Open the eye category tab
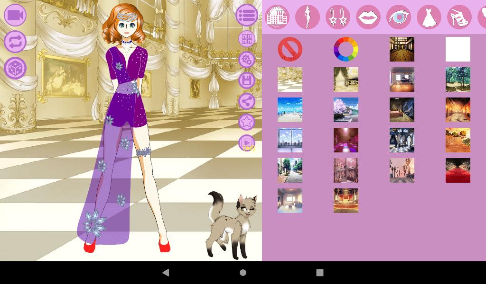Image resolution: width=486 pixels, height=284 pixels. 399,17
